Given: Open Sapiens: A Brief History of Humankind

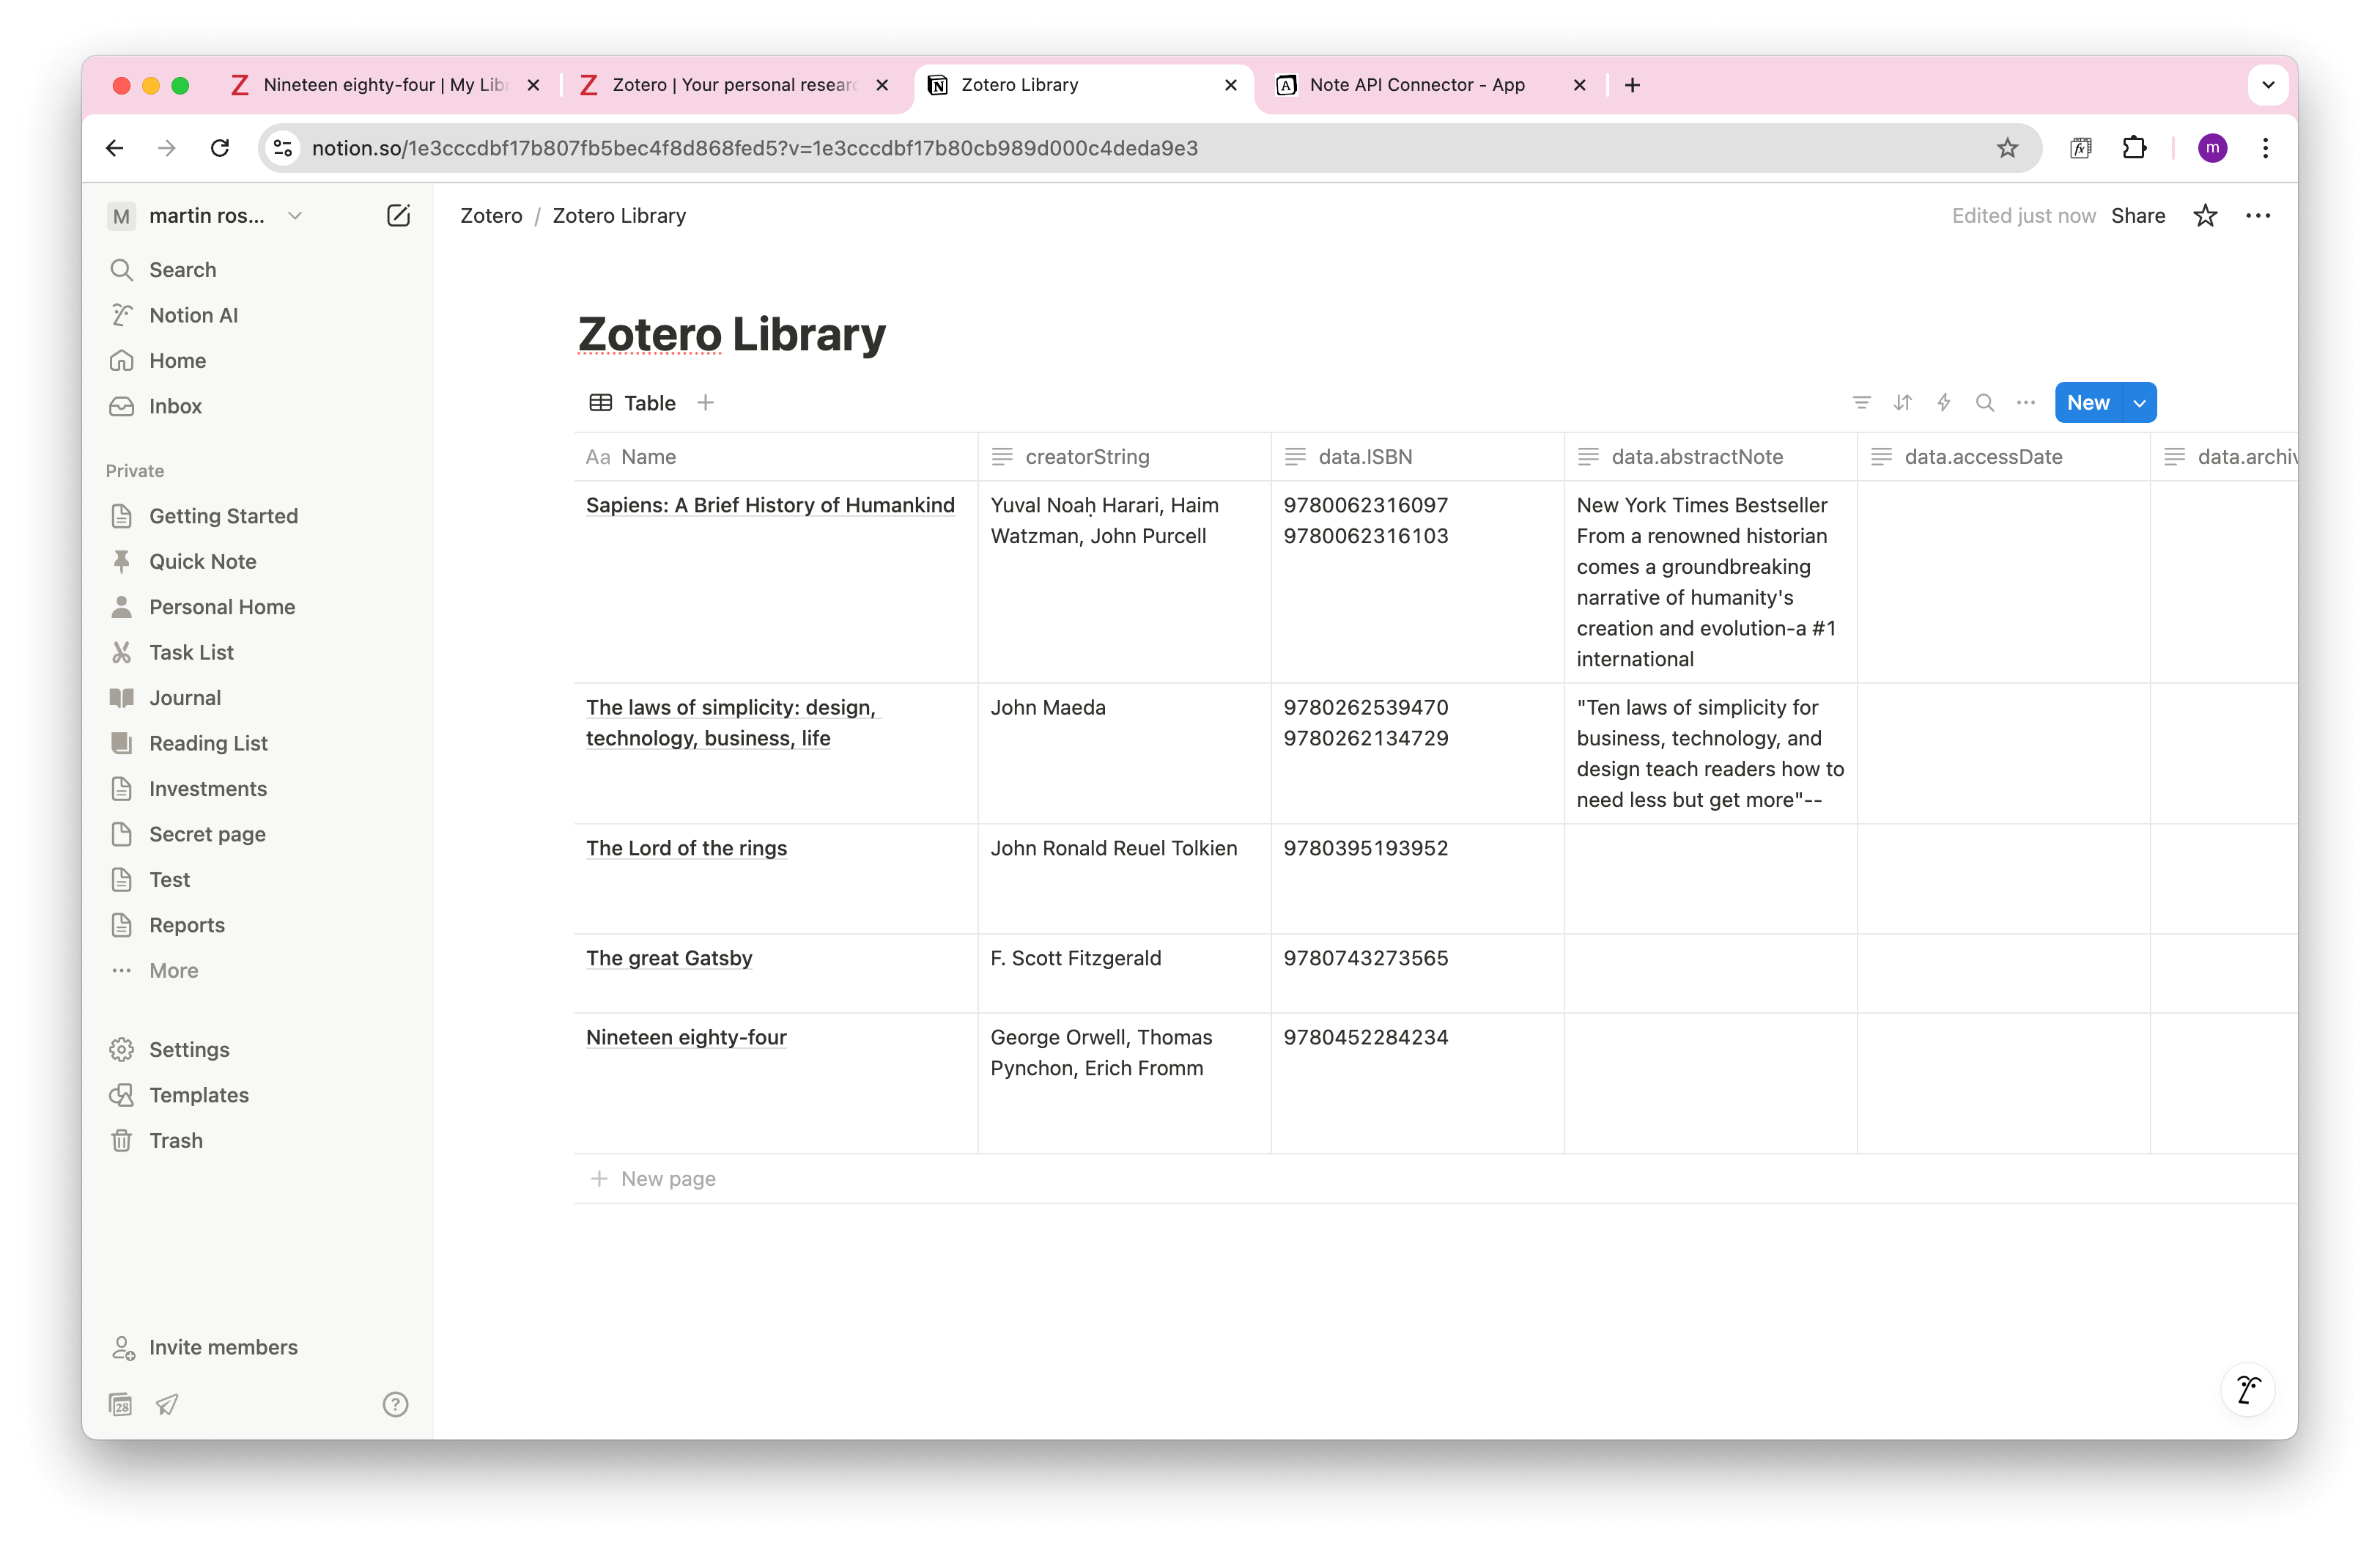Looking at the screenshot, I should click(x=770, y=505).
